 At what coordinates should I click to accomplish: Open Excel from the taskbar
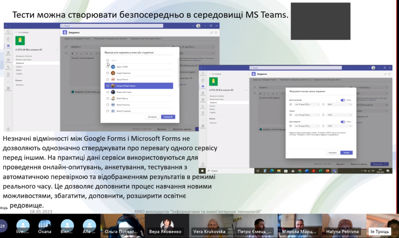(x=321, y=171)
